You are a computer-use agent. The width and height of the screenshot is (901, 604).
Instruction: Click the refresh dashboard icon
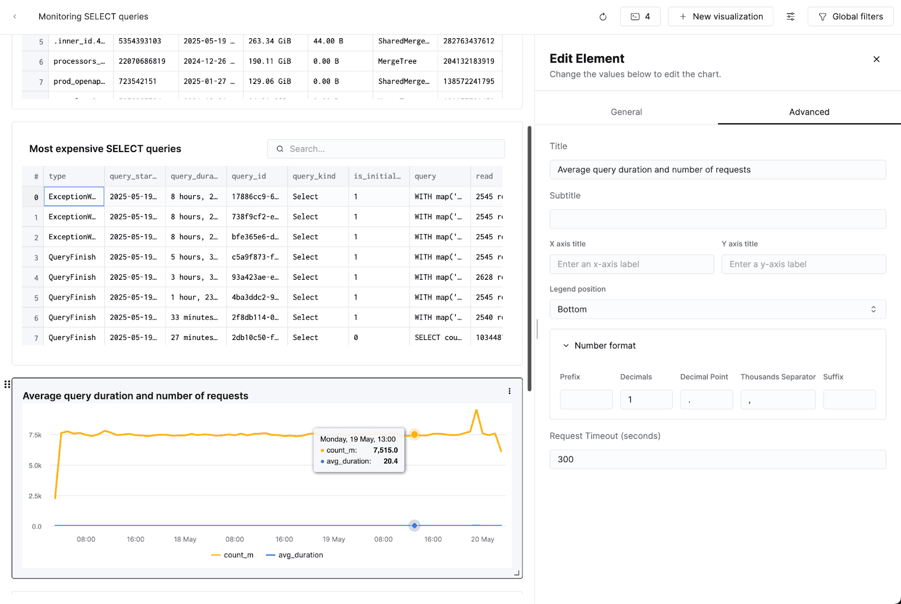(x=603, y=17)
